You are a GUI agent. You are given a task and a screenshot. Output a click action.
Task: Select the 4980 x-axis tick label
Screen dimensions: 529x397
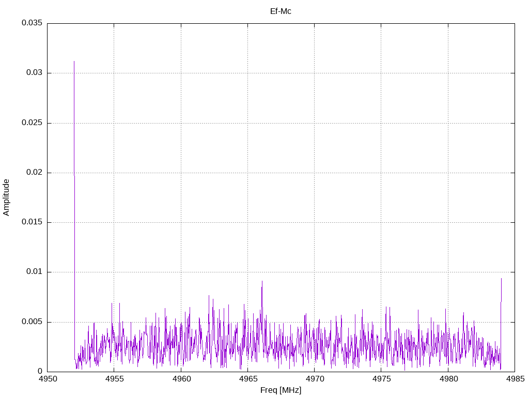tap(448, 379)
